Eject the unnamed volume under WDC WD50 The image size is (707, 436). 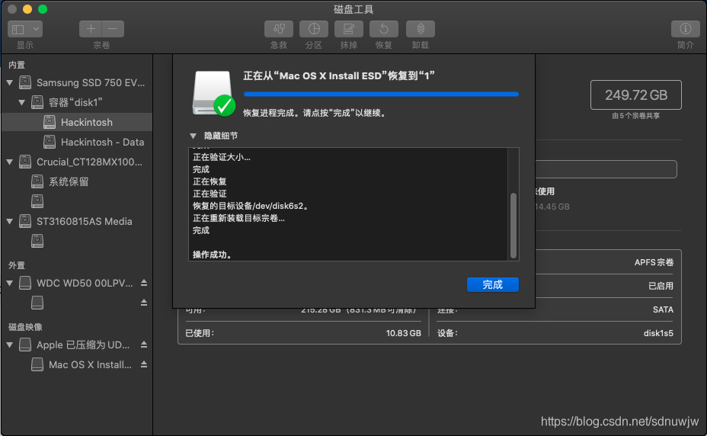pos(144,303)
